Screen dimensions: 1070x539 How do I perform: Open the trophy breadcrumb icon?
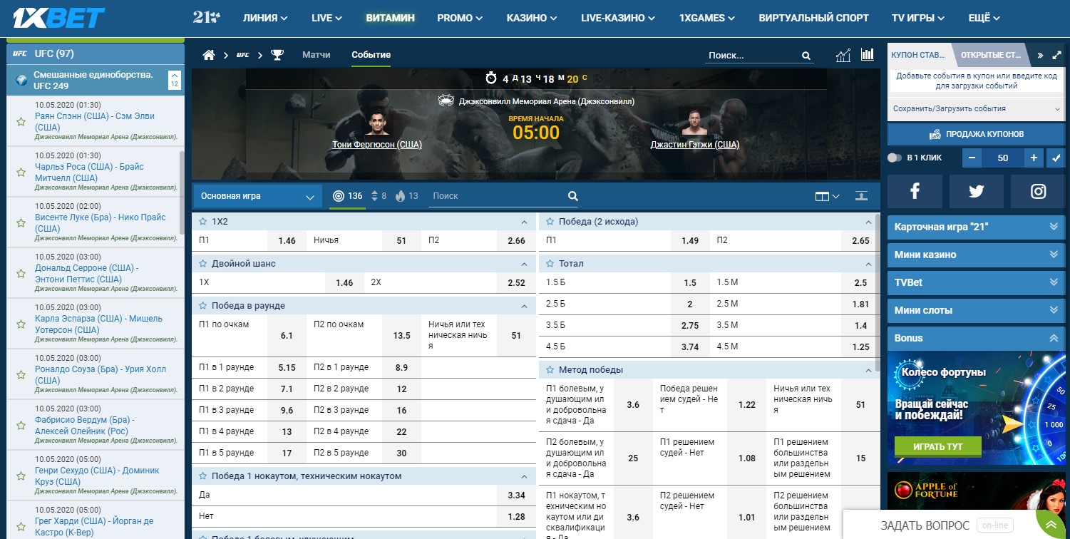click(x=277, y=55)
